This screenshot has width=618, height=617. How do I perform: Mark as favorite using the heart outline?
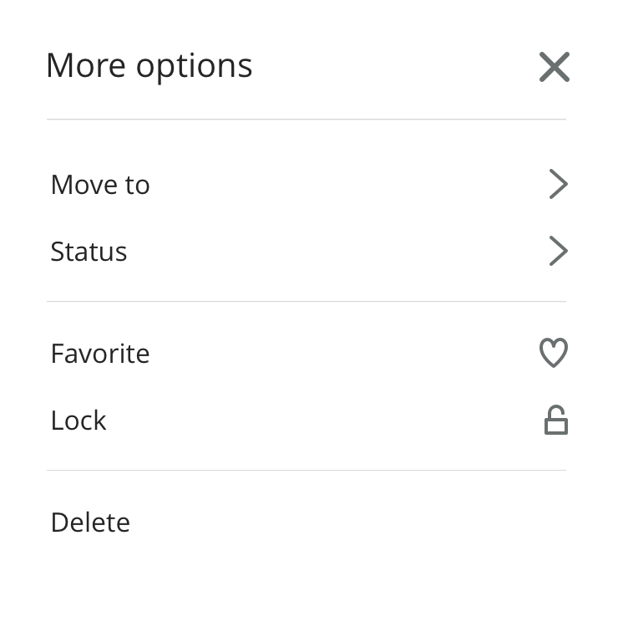tap(554, 353)
